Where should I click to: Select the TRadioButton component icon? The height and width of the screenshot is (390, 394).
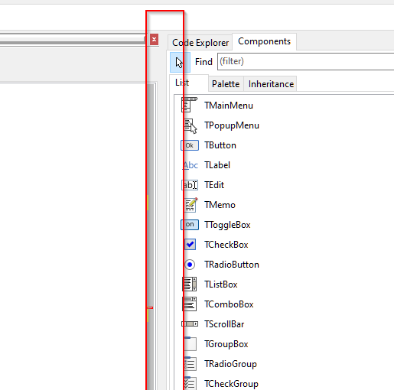pyautogui.click(x=190, y=265)
